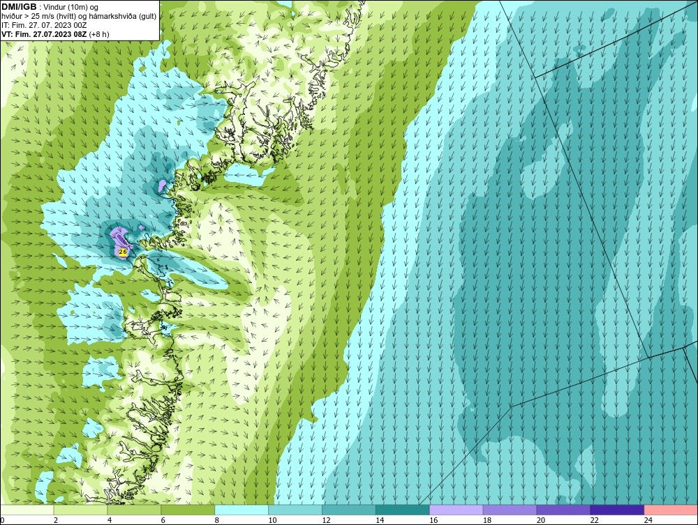Click the colorbar tick label 2
The width and height of the screenshot is (698, 525).
click(56, 520)
